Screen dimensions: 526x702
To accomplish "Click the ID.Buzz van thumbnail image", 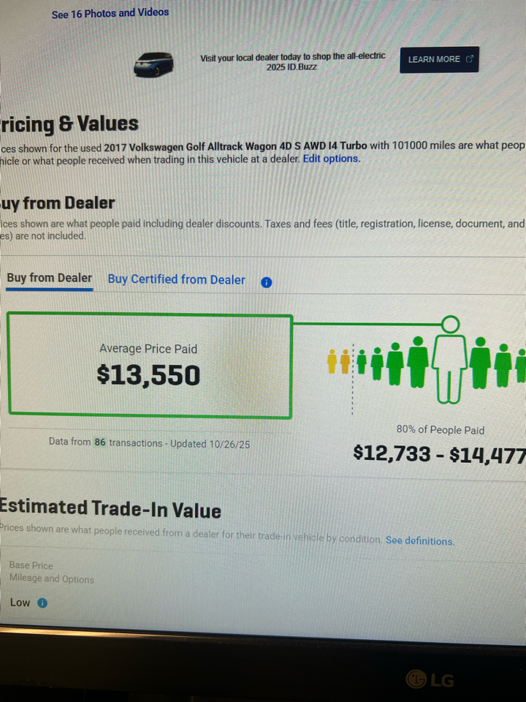I will click(153, 64).
